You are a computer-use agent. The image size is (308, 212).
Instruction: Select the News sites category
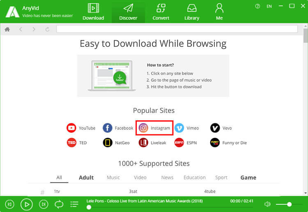pyautogui.click(x=167, y=177)
